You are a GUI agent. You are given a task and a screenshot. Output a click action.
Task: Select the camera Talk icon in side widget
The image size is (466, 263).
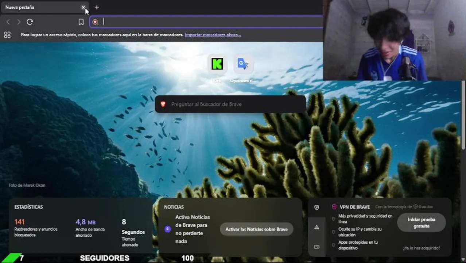coord(317,247)
